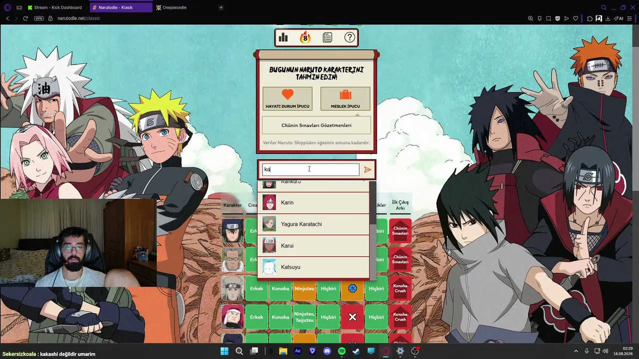Open the help question mark icon
This screenshot has width=639, height=359.
point(349,37)
